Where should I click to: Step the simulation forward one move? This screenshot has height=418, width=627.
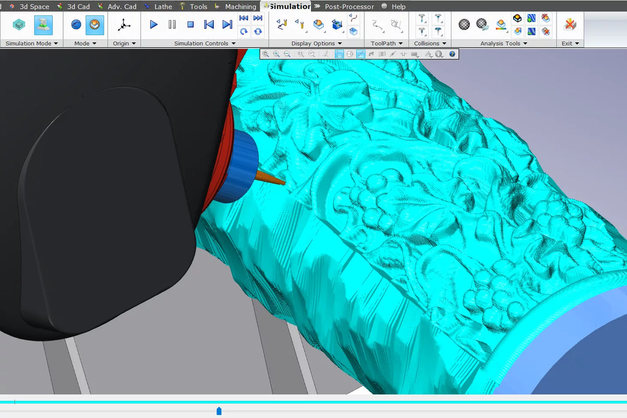point(227,25)
